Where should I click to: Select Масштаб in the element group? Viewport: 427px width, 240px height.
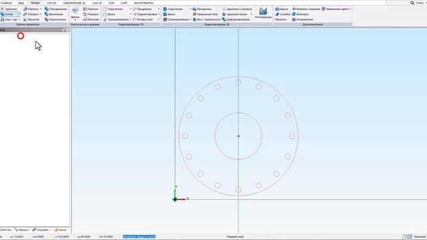point(31,19)
